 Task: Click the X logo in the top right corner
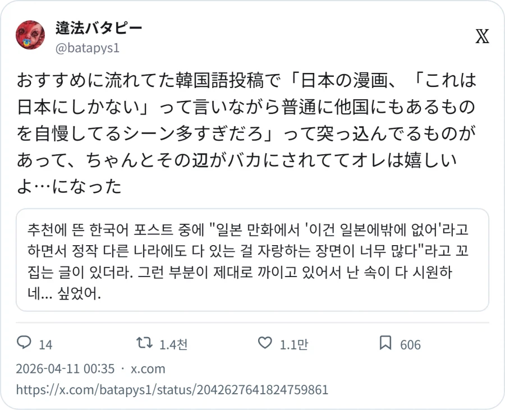[483, 35]
